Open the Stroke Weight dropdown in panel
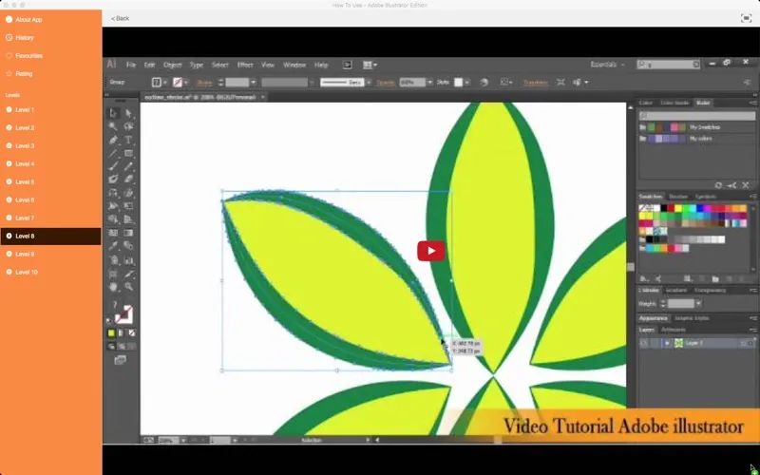 coord(698,303)
